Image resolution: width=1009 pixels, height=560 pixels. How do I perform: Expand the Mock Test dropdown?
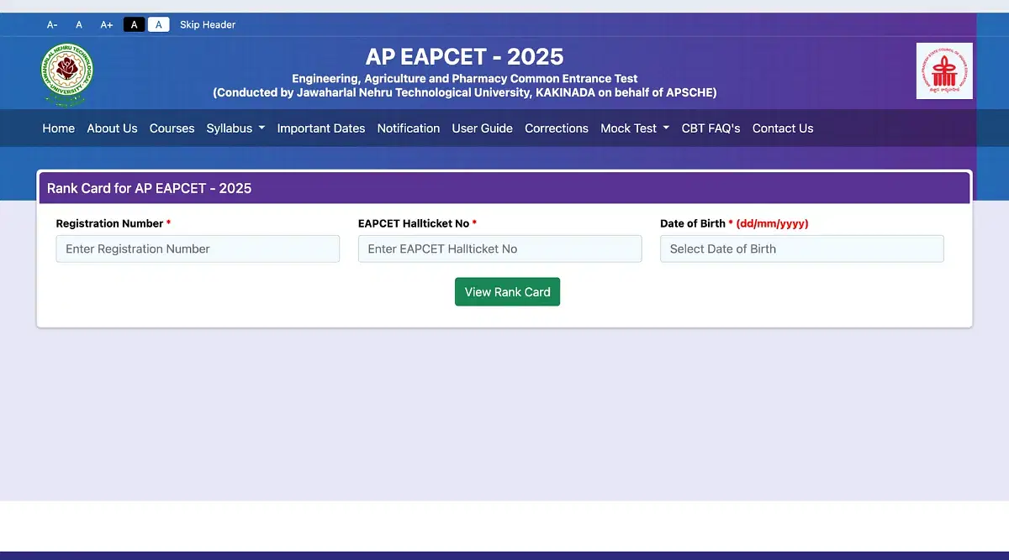pyautogui.click(x=635, y=128)
